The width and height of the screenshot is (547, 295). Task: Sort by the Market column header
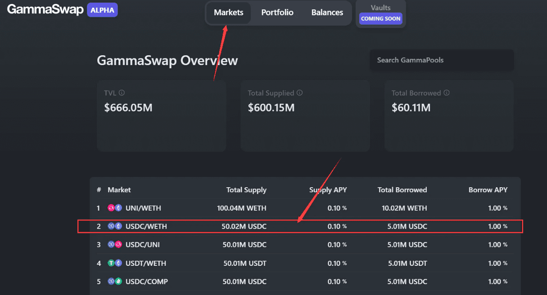click(x=119, y=189)
